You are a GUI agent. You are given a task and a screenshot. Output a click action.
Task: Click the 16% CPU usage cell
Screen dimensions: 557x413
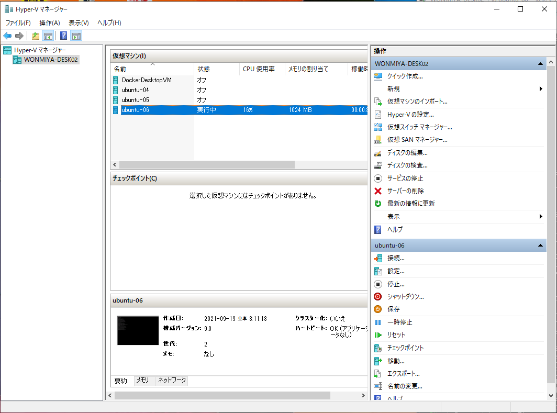(x=248, y=110)
